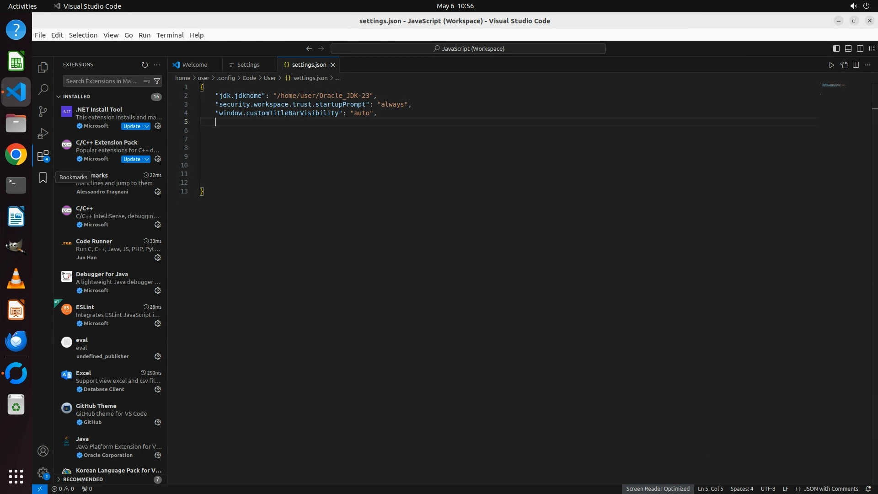This screenshot has width=878, height=494.
Task: Click the Search Extensions input field
Action: tap(102, 81)
